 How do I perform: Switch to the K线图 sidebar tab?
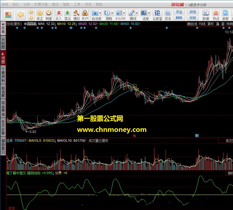tap(3, 58)
